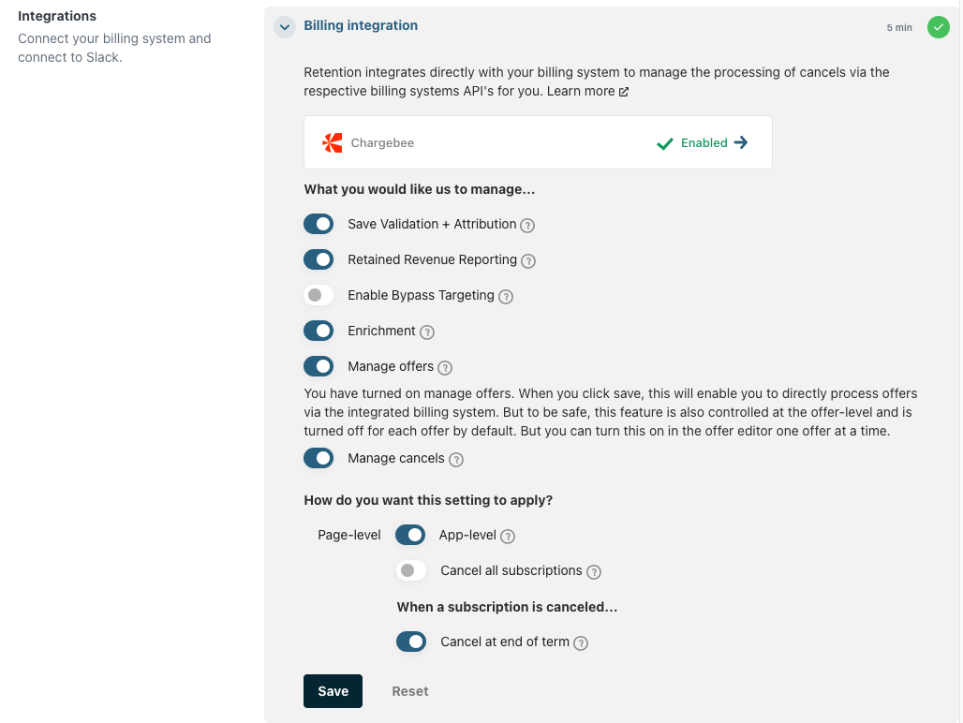Click the Save button
The height and width of the screenshot is (723, 963).
(x=333, y=691)
